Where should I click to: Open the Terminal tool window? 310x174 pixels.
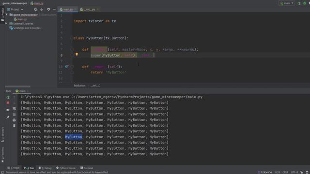point(87,168)
